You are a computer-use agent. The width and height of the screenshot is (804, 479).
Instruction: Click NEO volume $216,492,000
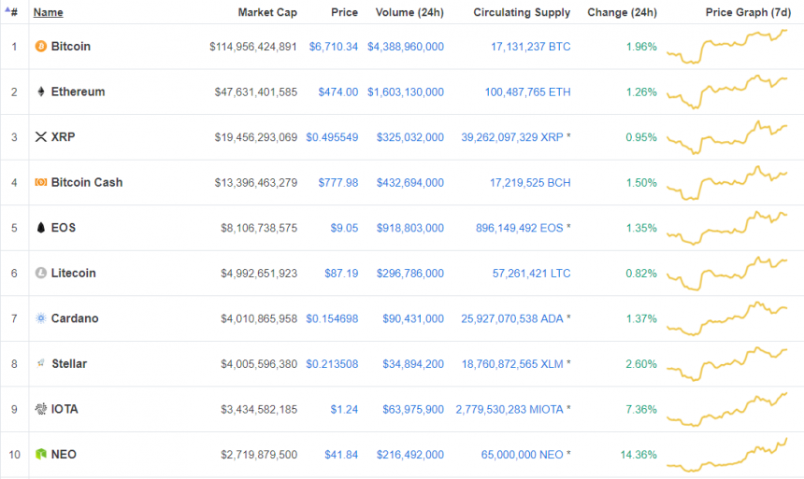point(410,455)
